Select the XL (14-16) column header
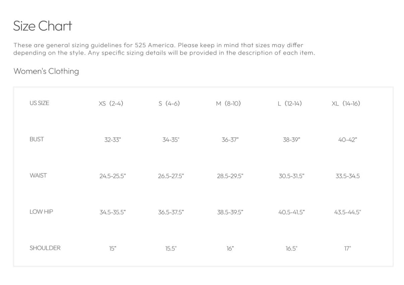The height and width of the screenshot is (285, 404). pyautogui.click(x=346, y=104)
